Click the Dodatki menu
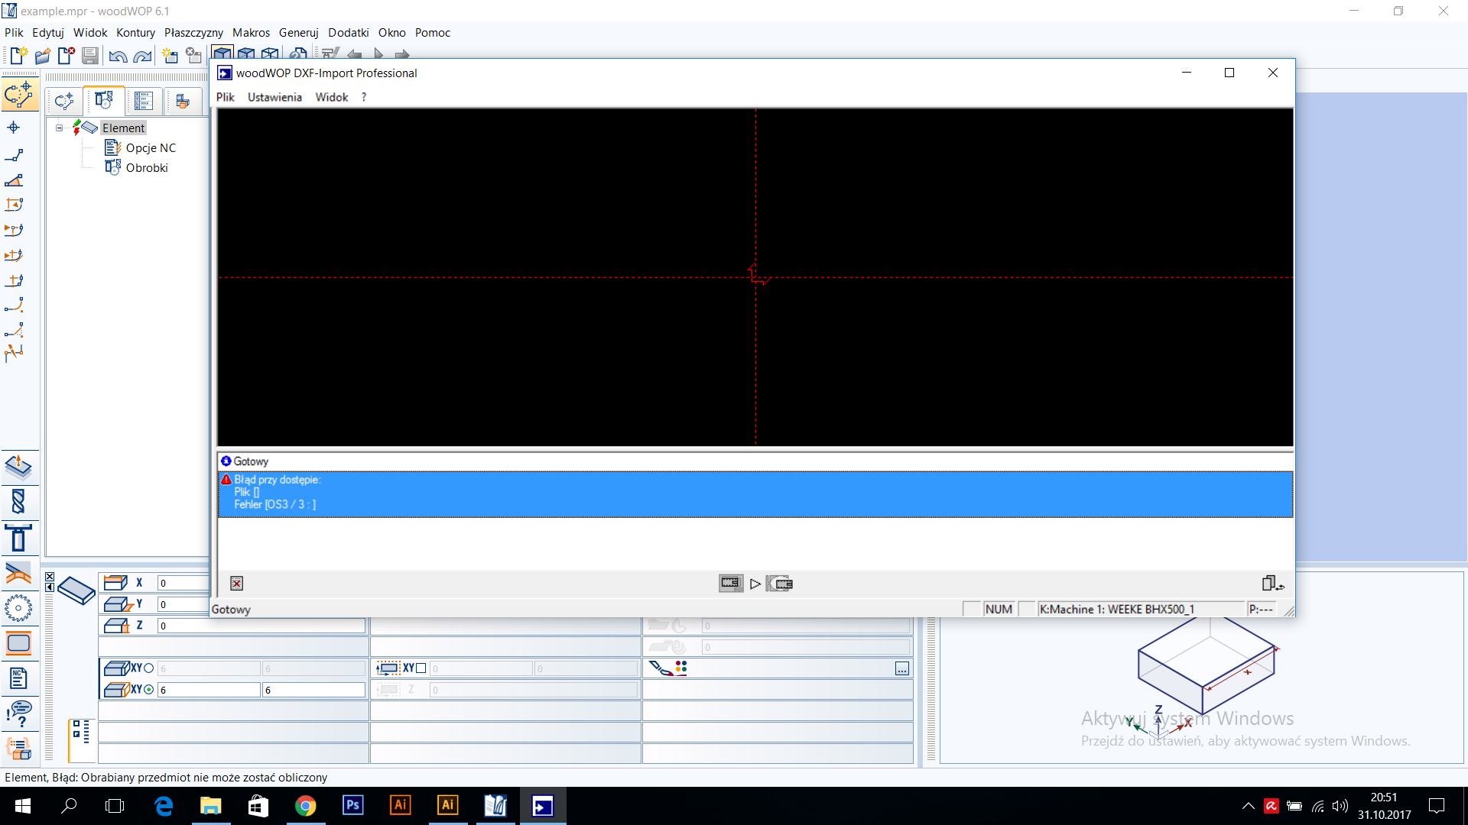The height and width of the screenshot is (825, 1468). [x=349, y=32]
